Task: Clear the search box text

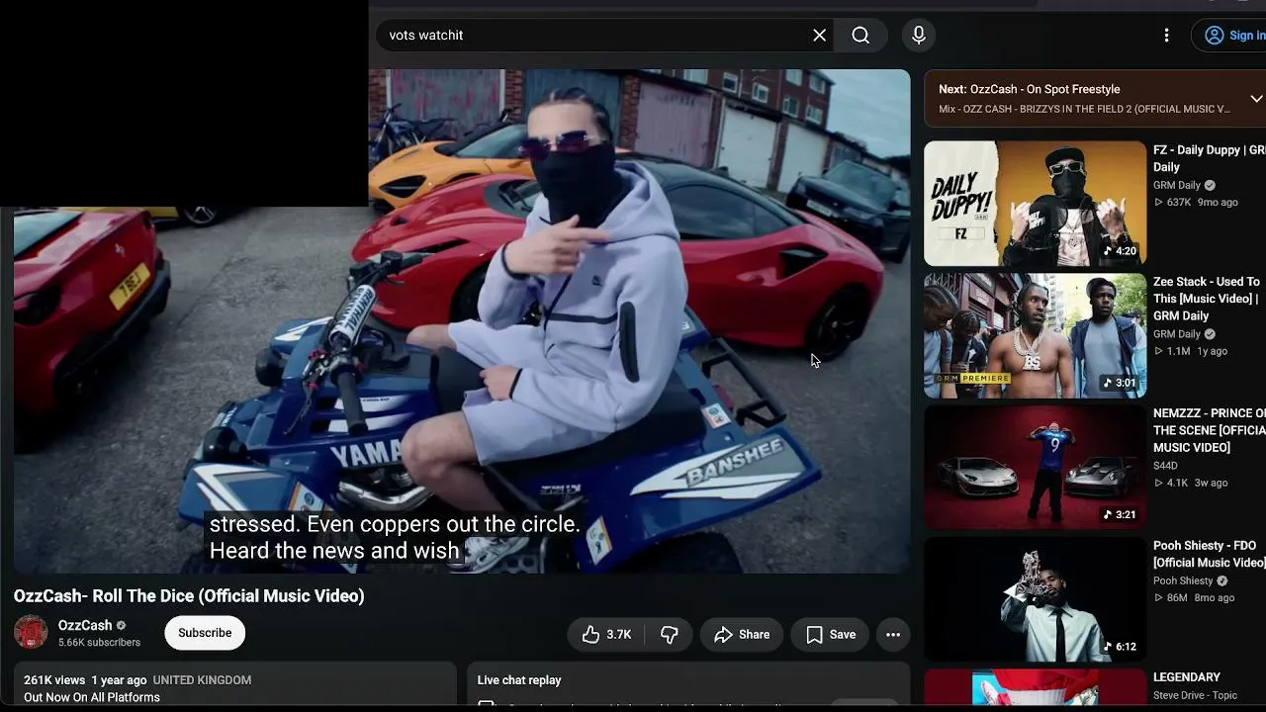Action: pyautogui.click(x=819, y=36)
